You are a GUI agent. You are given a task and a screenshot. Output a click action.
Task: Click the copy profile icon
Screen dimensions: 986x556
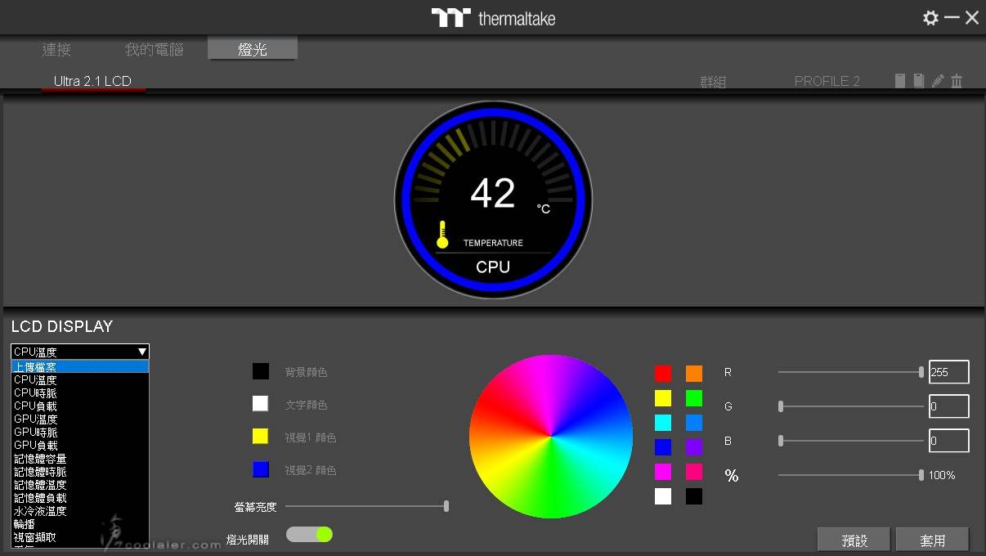(x=900, y=81)
